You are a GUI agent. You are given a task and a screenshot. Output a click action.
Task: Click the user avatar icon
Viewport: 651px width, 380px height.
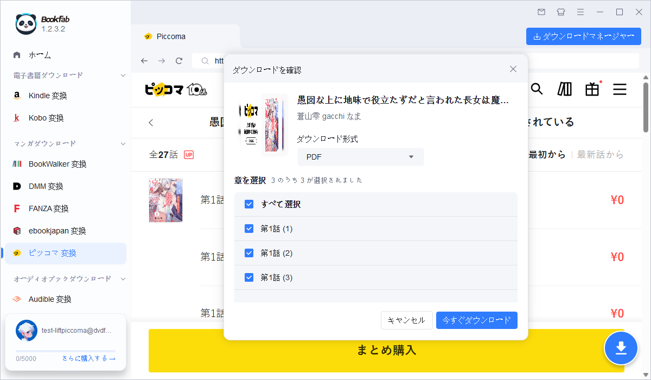[27, 331]
